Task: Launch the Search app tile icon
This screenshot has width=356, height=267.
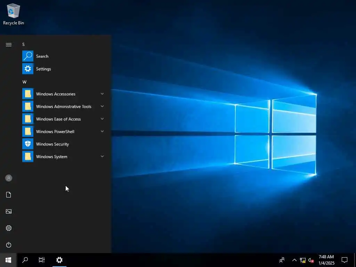Action: coord(28,56)
